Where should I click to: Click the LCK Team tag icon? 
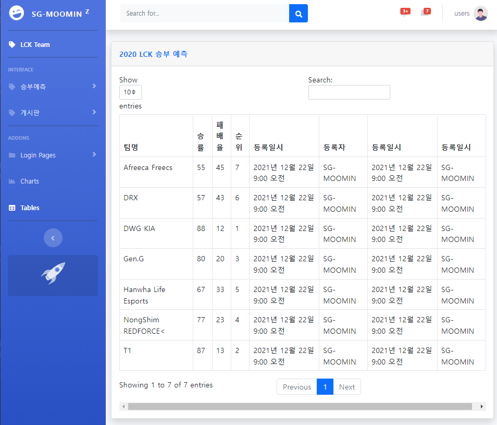[x=12, y=44]
